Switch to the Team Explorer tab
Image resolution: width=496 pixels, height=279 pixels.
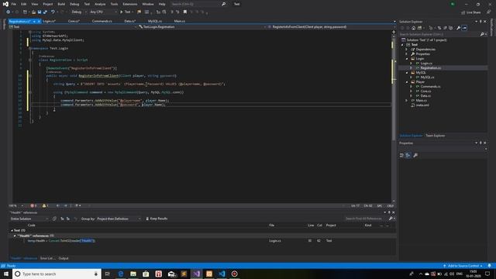(x=436, y=136)
